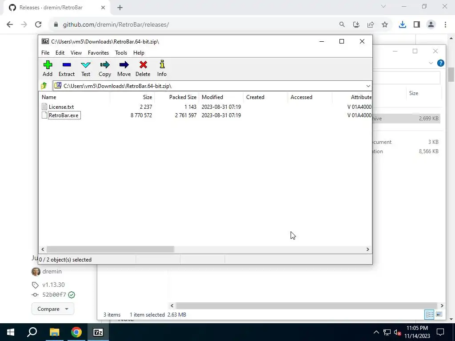Open the Chrome three-dot menu
This screenshot has height=341, width=455.
pyautogui.click(x=445, y=25)
